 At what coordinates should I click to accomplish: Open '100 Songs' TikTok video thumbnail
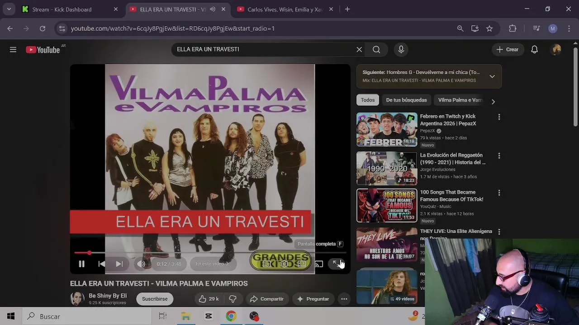point(387,205)
